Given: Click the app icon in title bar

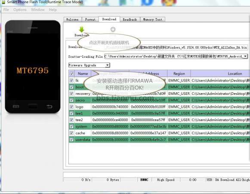Looking at the screenshot, I should click(x=3, y=2).
